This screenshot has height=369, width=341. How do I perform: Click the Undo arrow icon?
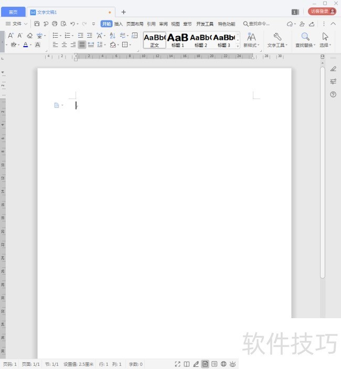click(x=72, y=24)
